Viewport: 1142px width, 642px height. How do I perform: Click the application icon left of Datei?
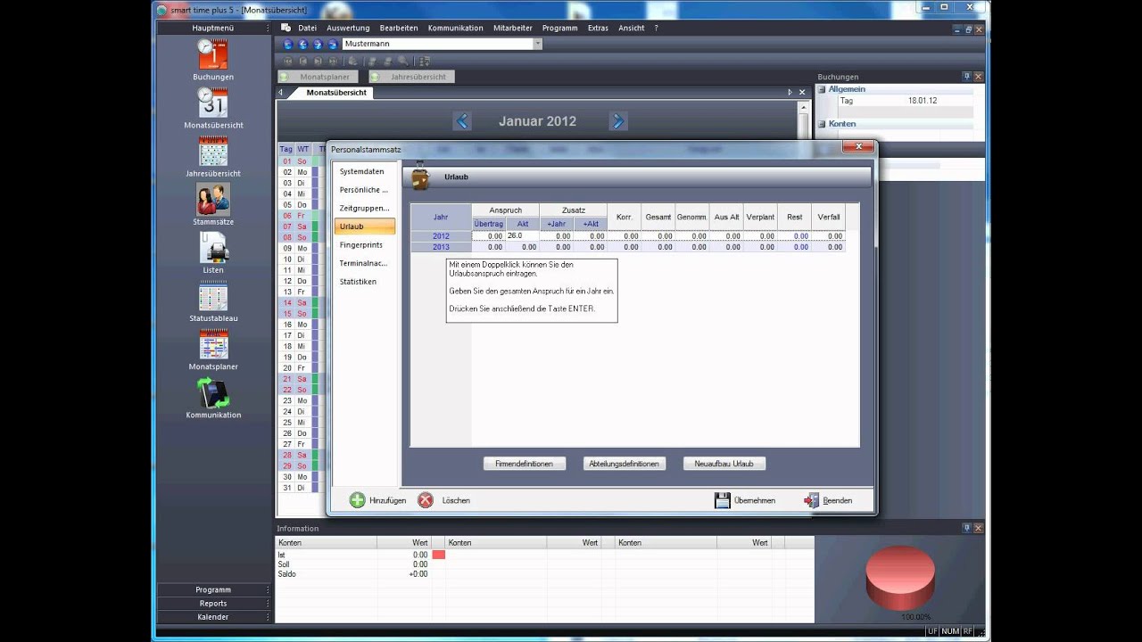tap(285, 28)
